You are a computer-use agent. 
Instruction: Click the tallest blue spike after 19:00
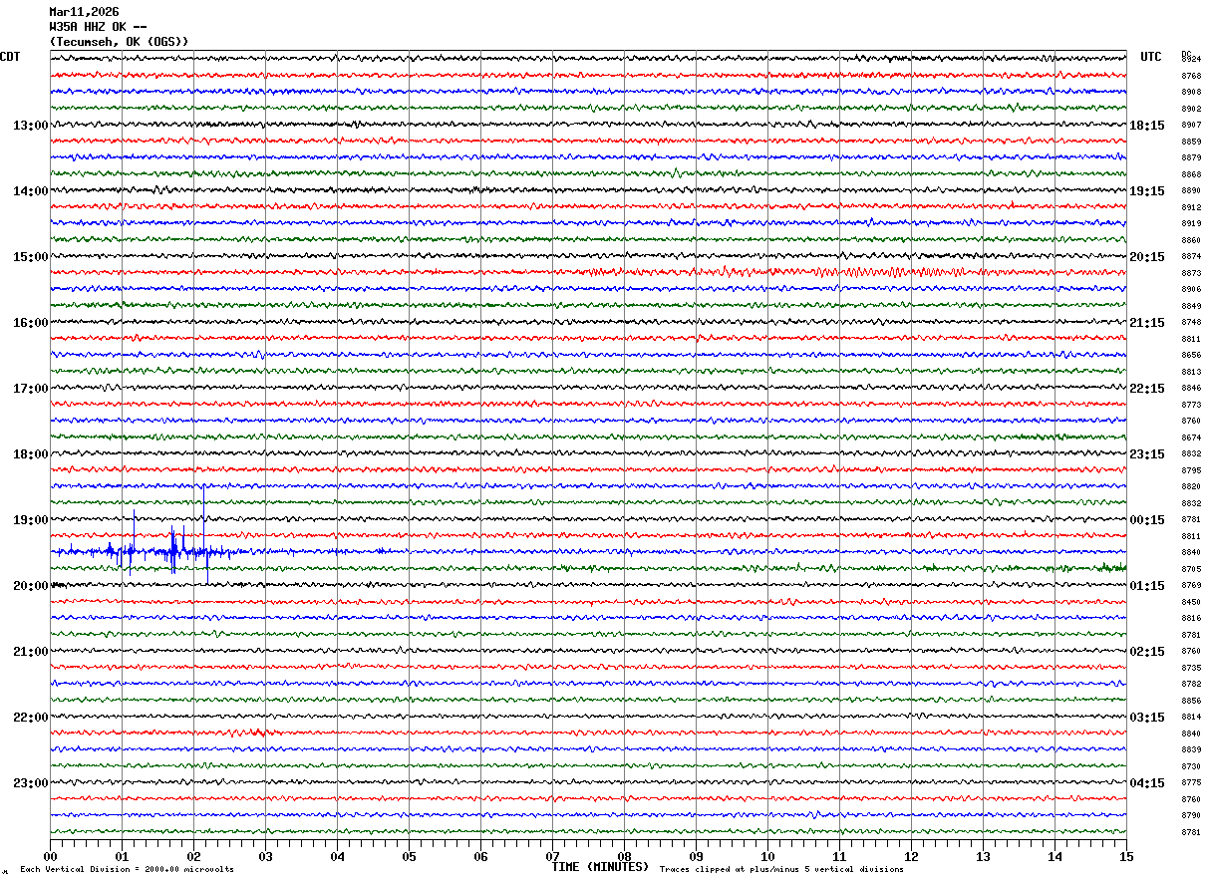coord(203,498)
